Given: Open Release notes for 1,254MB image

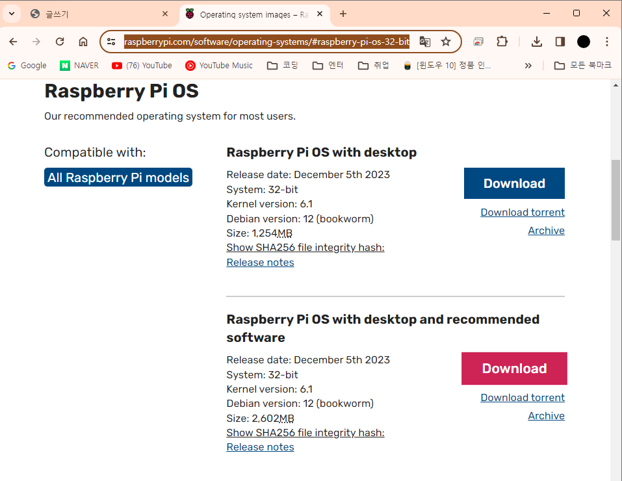Looking at the screenshot, I should [x=260, y=263].
